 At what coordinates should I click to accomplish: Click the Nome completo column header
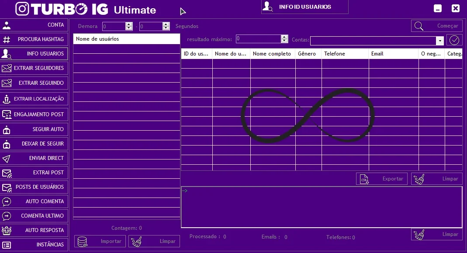click(x=273, y=54)
